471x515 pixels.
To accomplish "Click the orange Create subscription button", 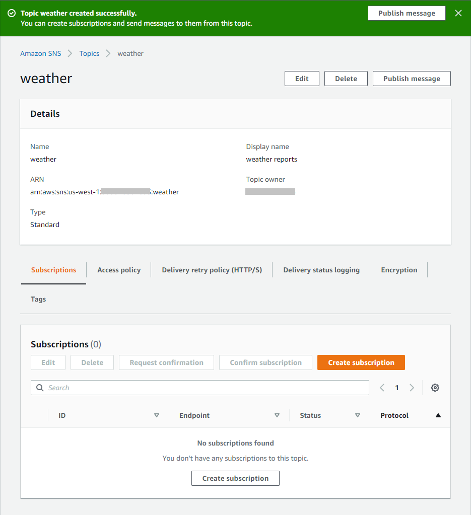I will pos(361,362).
